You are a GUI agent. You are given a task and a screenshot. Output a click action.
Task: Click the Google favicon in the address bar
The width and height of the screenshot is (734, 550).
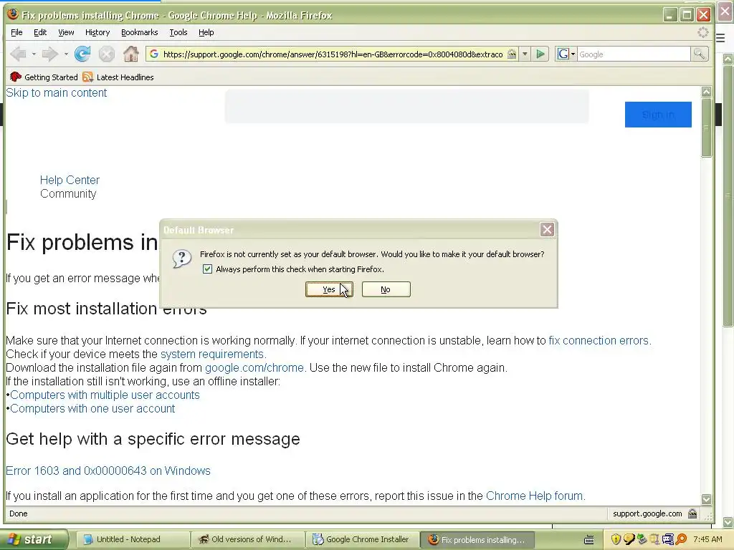[153, 54]
